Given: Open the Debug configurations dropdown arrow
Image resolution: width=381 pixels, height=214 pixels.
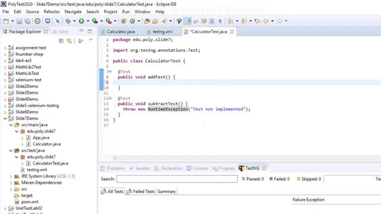Looking at the screenshot, I should 74,21.
